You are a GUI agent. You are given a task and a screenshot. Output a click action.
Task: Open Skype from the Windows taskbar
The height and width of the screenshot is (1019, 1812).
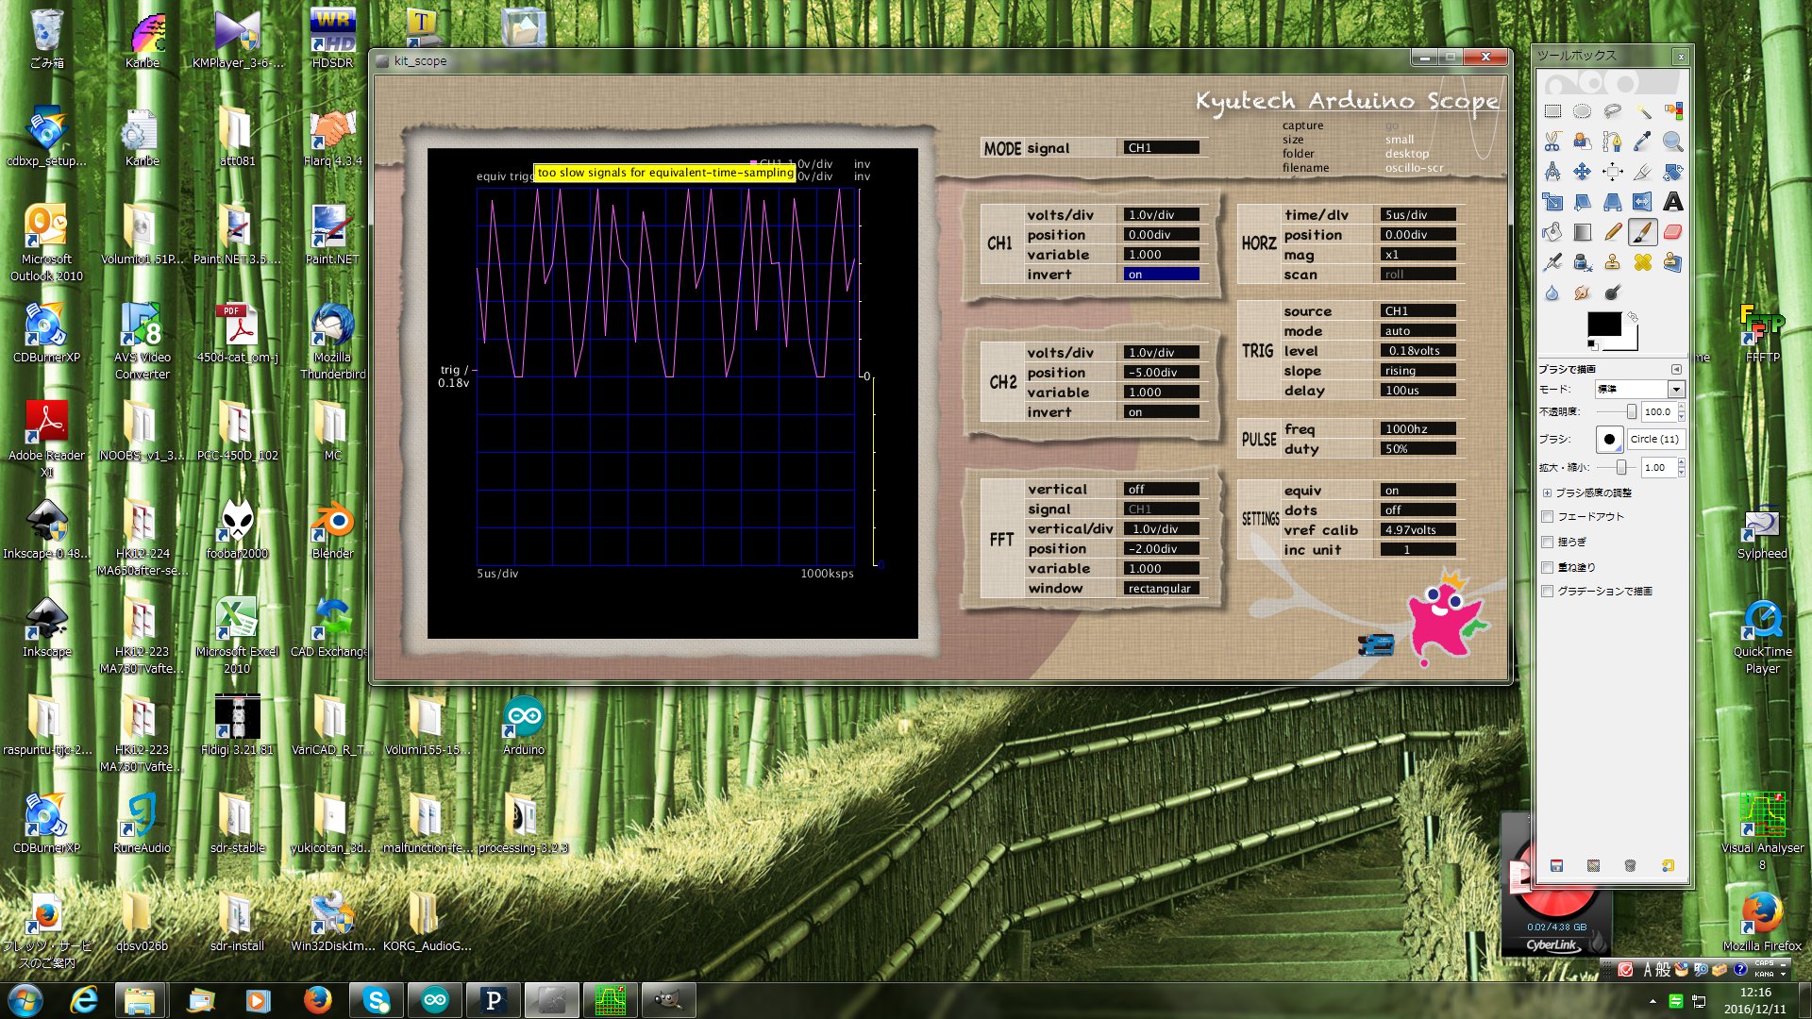pos(376,1000)
